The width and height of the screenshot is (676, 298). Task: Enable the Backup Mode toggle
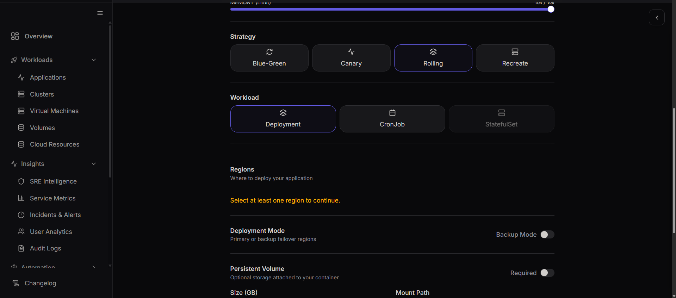pos(547,235)
